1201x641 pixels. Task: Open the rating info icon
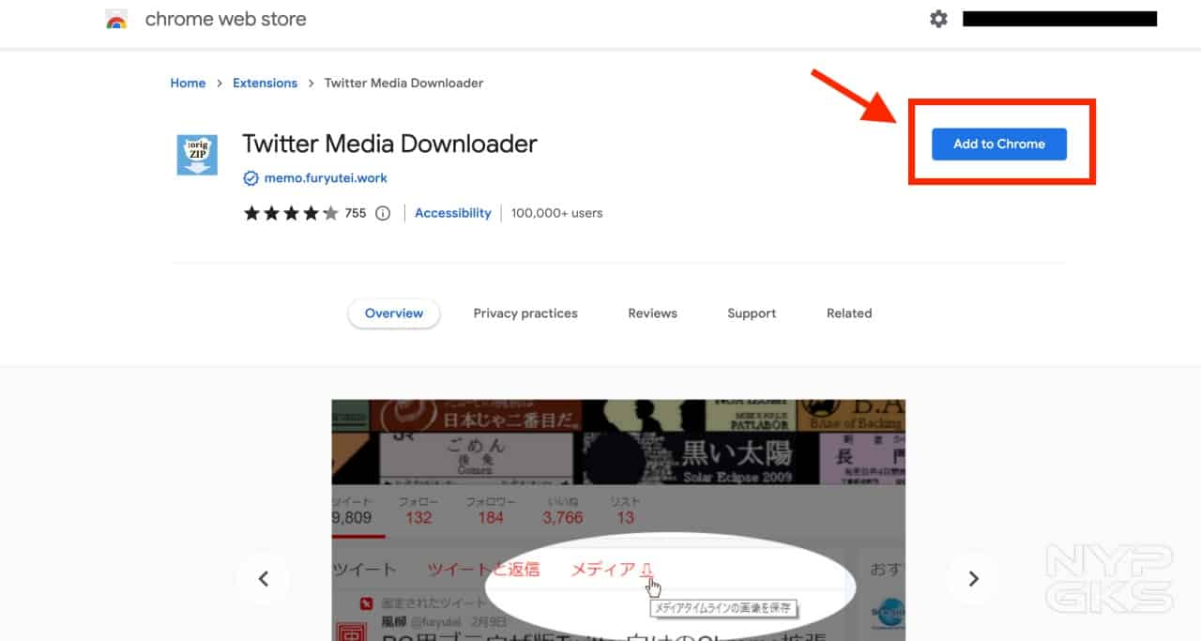coord(383,213)
